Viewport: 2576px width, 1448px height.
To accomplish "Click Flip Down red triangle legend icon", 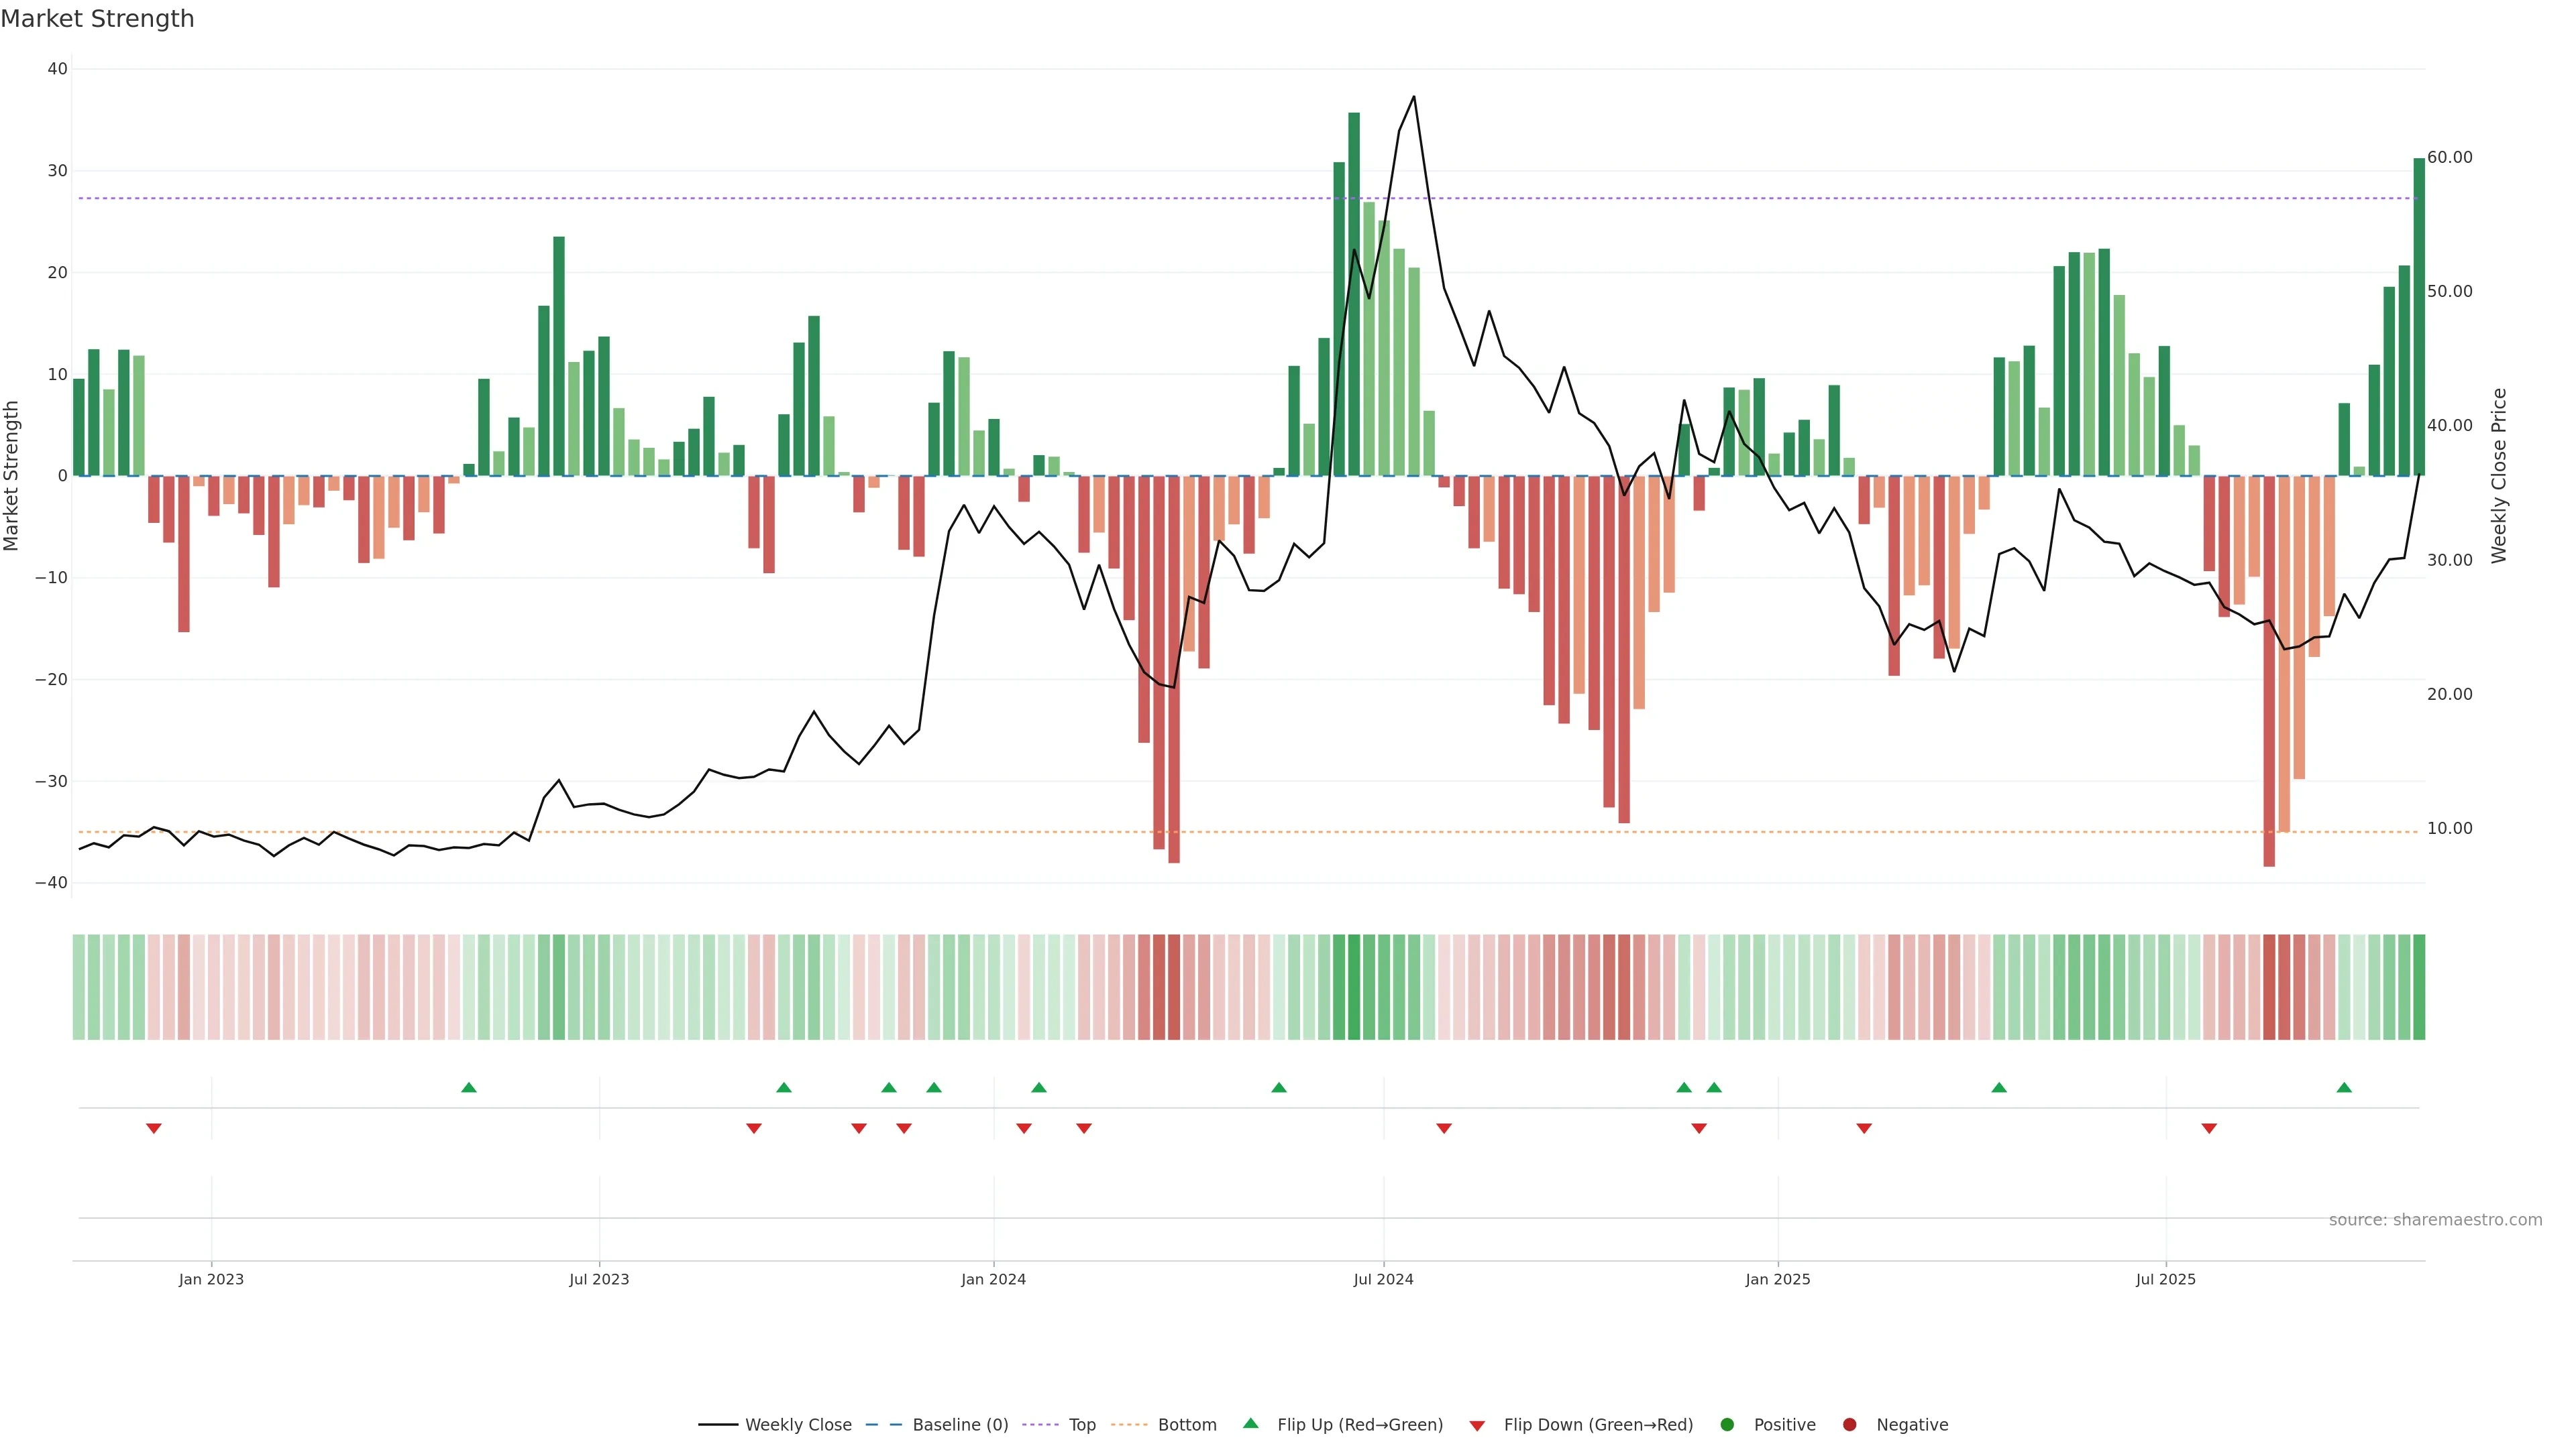I will 1477,1425.
